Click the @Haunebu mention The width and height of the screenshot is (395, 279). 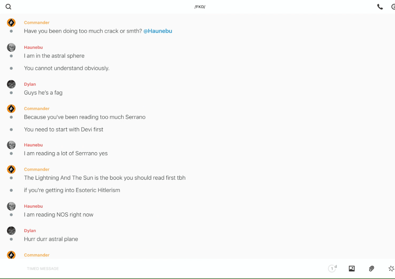(158, 31)
